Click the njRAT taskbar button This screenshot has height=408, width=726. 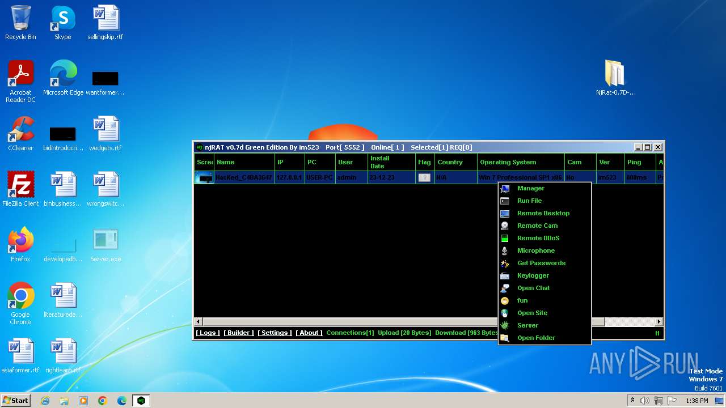tap(141, 401)
